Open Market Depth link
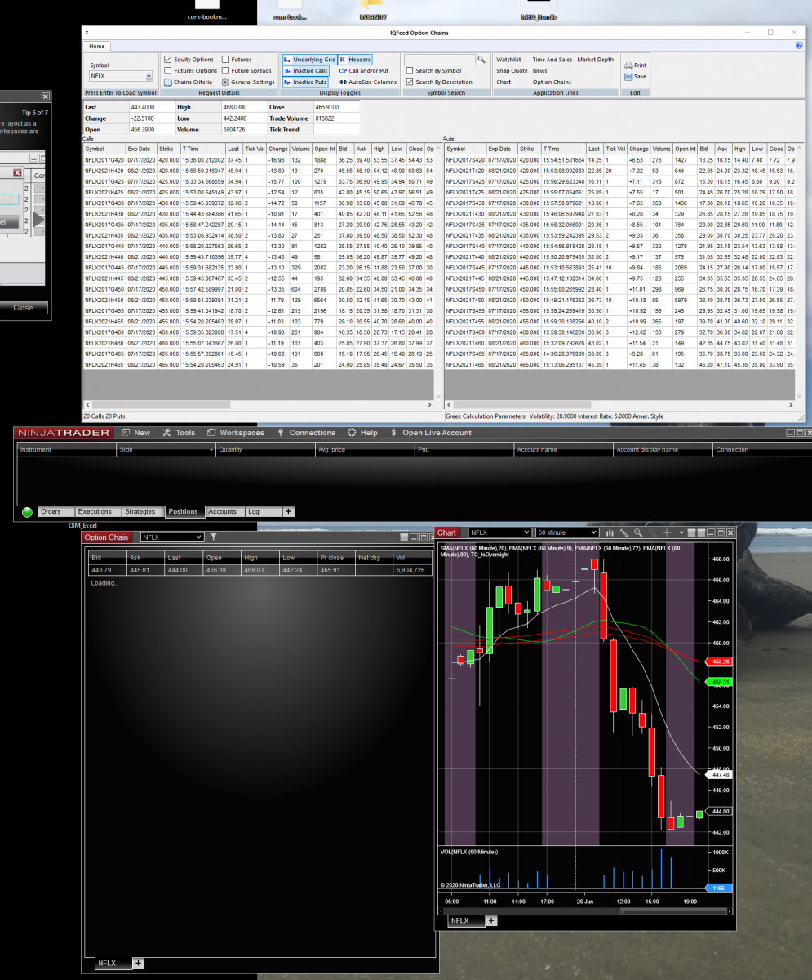The image size is (812, 980). [x=596, y=60]
